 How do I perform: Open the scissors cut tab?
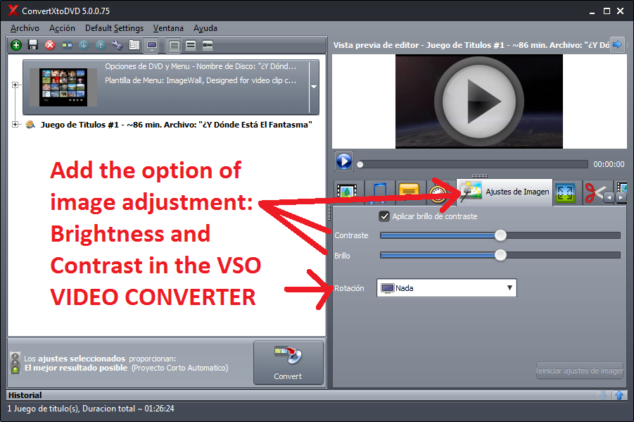(x=595, y=192)
